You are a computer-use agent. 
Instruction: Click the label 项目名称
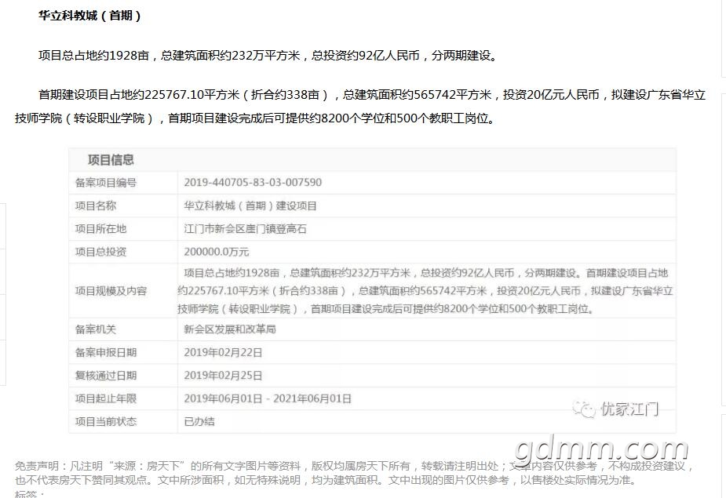(x=96, y=205)
